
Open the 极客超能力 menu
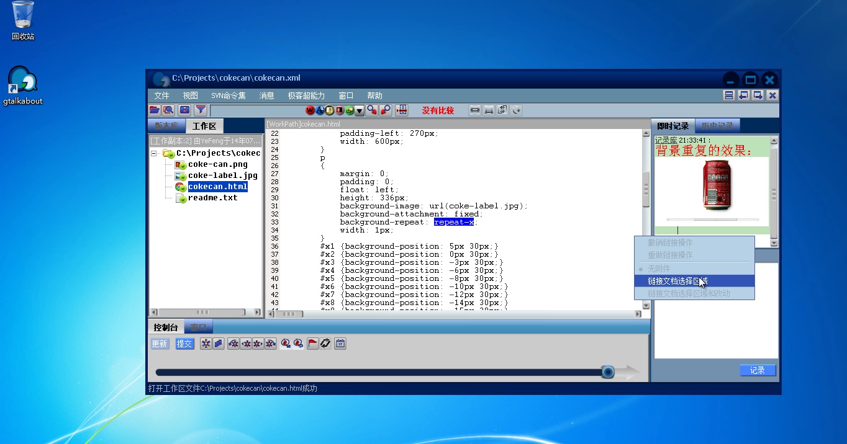pyautogui.click(x=306, y=95)
